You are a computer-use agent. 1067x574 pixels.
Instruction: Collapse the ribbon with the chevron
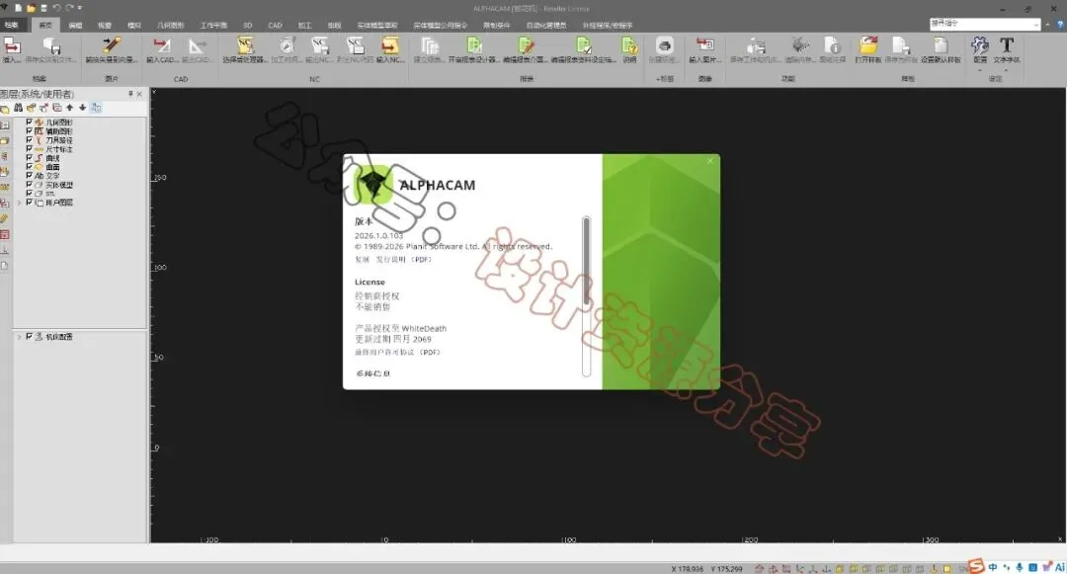[1048, 25]
